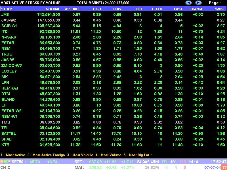Click the gray status light beside SET50
Image resolution: width=227 pixels, height=170 pixels.
9,161
